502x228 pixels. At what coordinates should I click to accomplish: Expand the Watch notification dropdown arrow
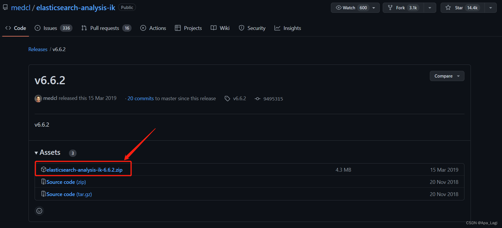coord(374,8)
